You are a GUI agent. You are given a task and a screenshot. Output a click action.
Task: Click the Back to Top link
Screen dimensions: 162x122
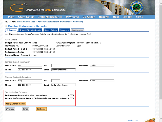coord(132,120)
